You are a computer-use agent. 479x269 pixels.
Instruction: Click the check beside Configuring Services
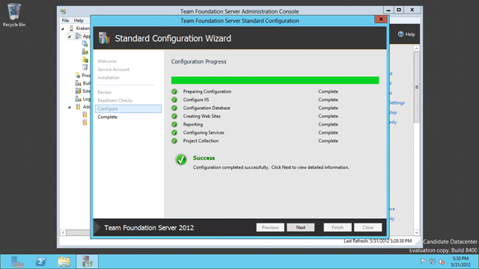click(174, 133)
